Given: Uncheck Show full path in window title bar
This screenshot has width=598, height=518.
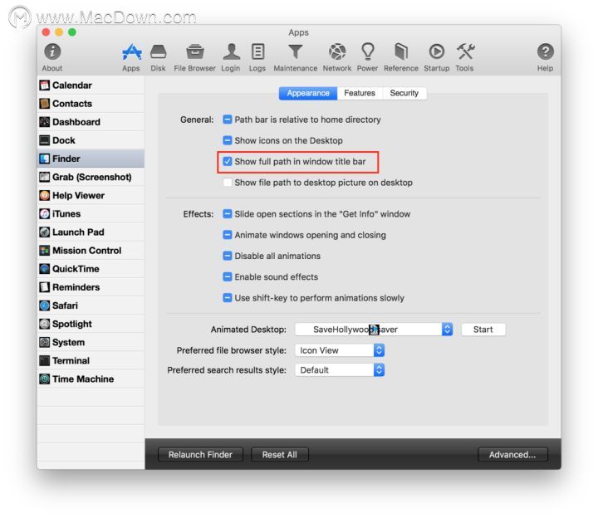Looking at the screenshot, I should (228, 162).
